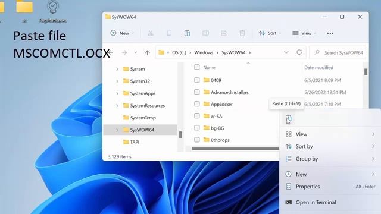Expand the SystemApps tree node
The width and height of the screenshot is (381, 214).
[117, 93]
